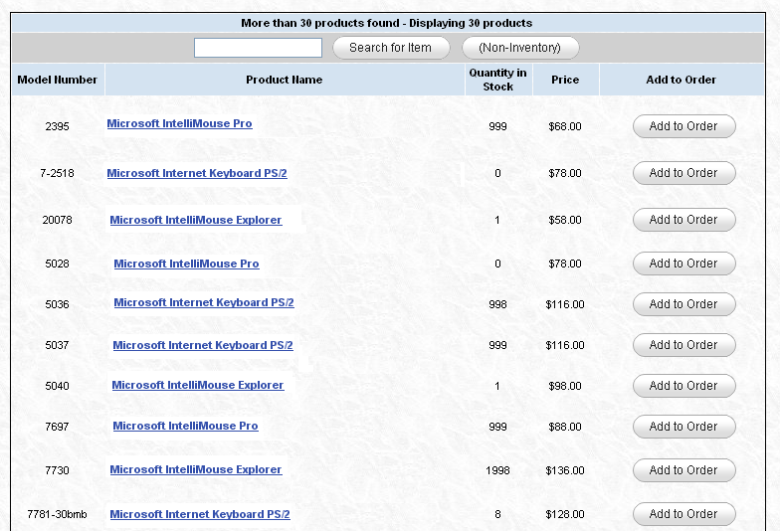The width and height of the screenshot is (780, 531).
Task: Open Internet Keyboard PS/2 link for 7-2518
Action: (197, 173)
